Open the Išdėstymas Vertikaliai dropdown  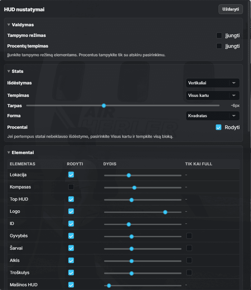213,83
